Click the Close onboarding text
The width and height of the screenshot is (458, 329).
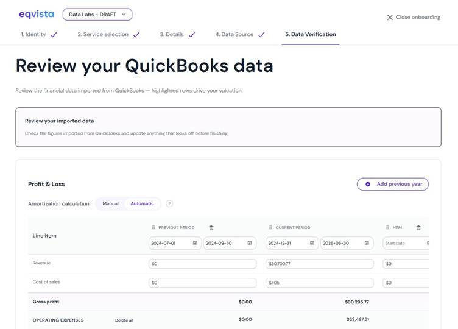coord(418,17)
